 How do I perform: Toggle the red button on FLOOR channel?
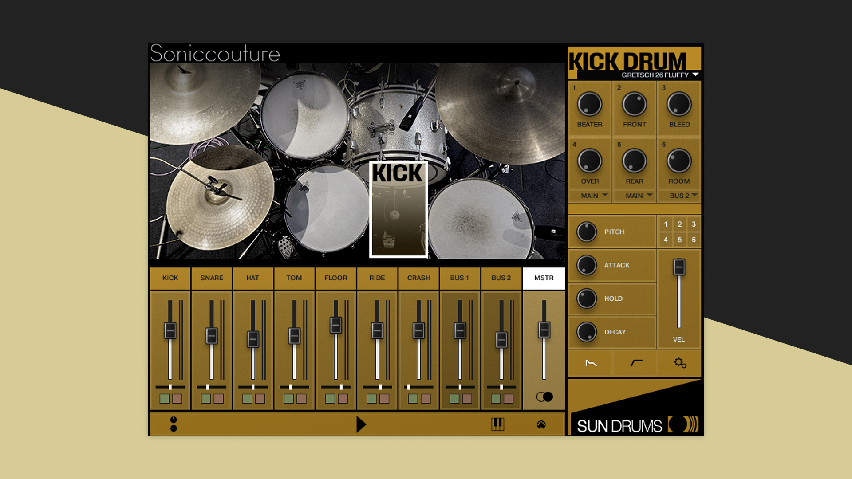pyautogui.click(x=343, y=399)
